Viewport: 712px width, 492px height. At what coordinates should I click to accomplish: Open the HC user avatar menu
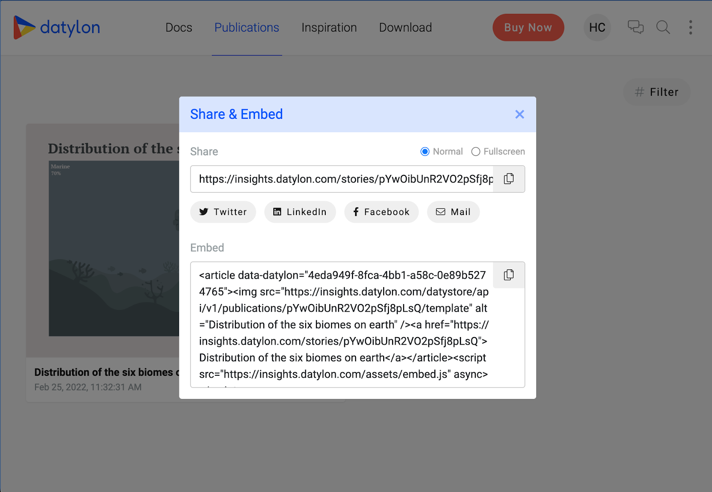pyautogui.click(x=597, y=28)
